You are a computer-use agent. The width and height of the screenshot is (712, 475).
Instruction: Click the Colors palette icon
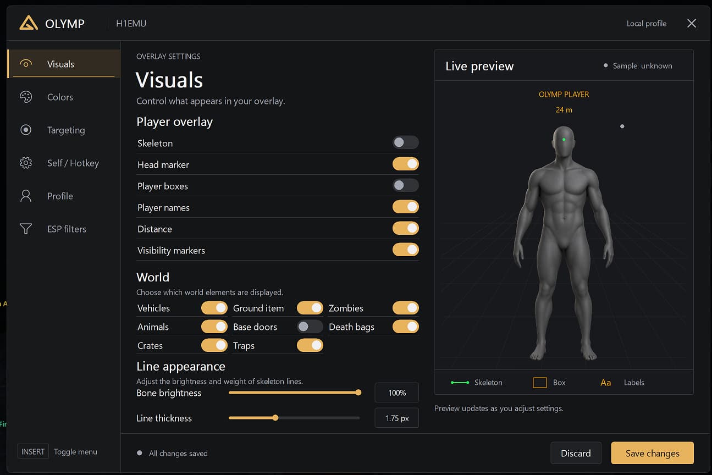point(26,97)
